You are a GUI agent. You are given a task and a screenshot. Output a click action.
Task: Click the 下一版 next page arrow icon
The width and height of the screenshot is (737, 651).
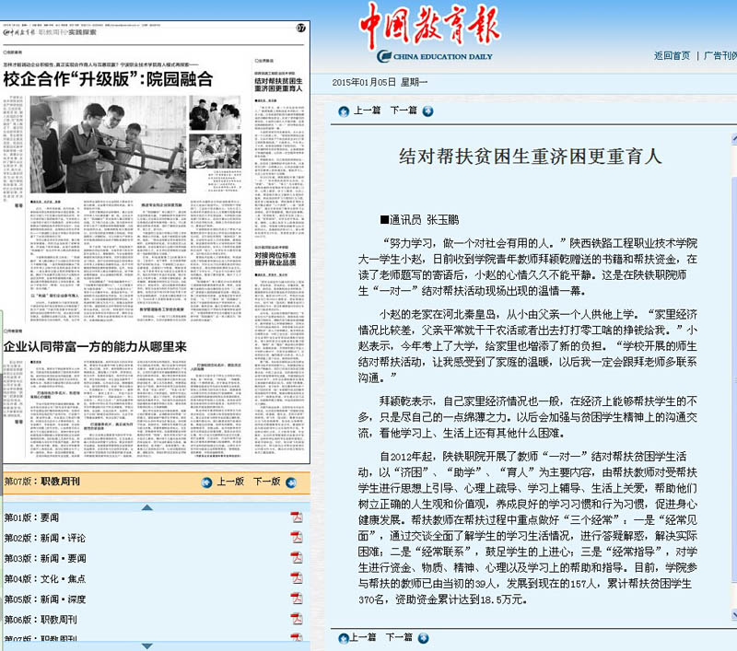[289, 482]
